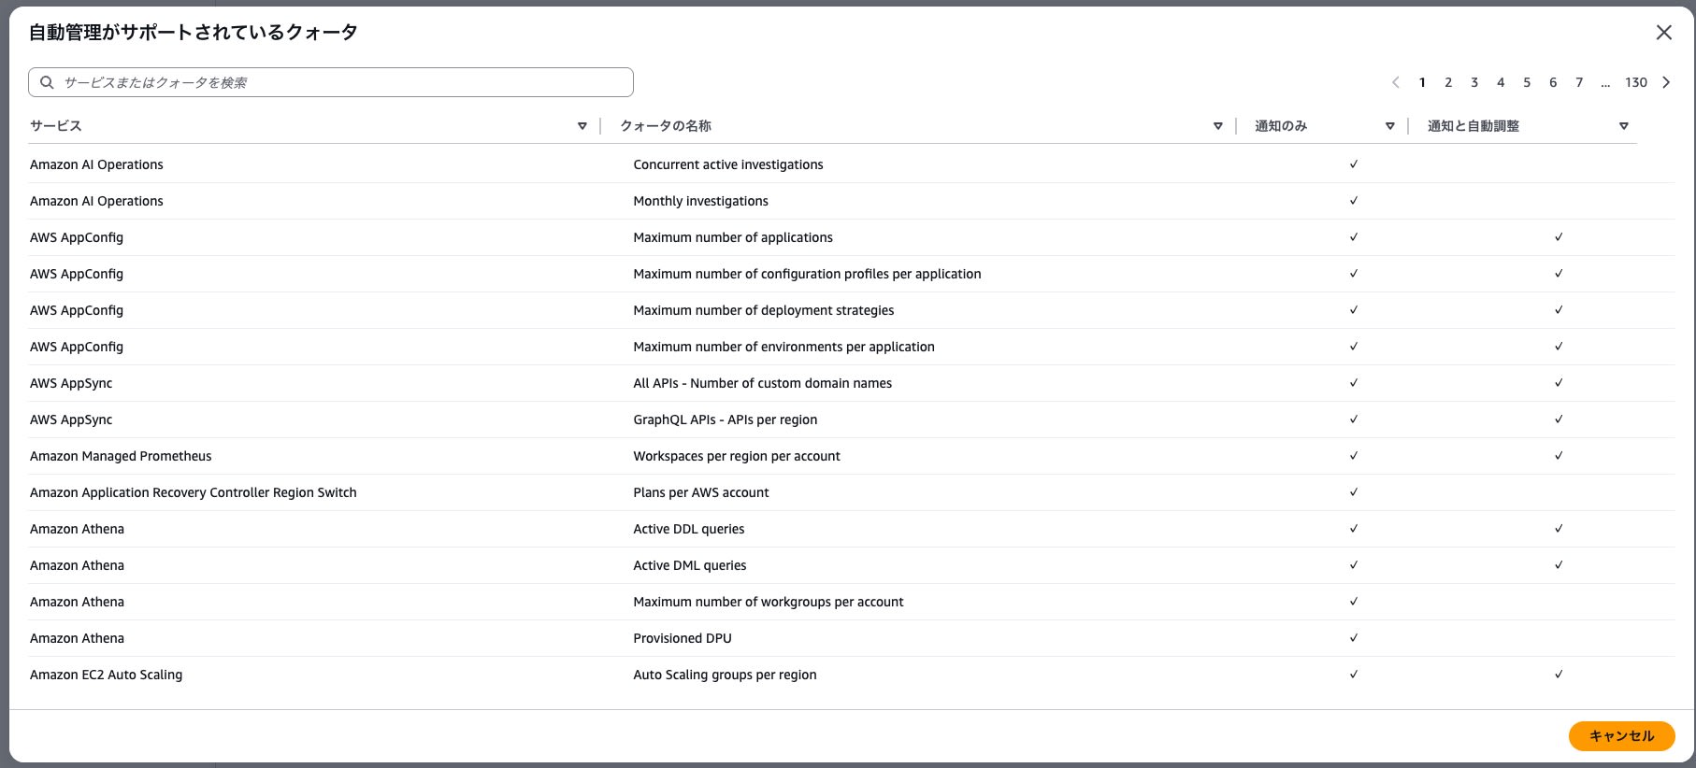Click the Amazon Athena Provisioned DPU row
This screenshot has width=1696, height=768.
[683, 638]
